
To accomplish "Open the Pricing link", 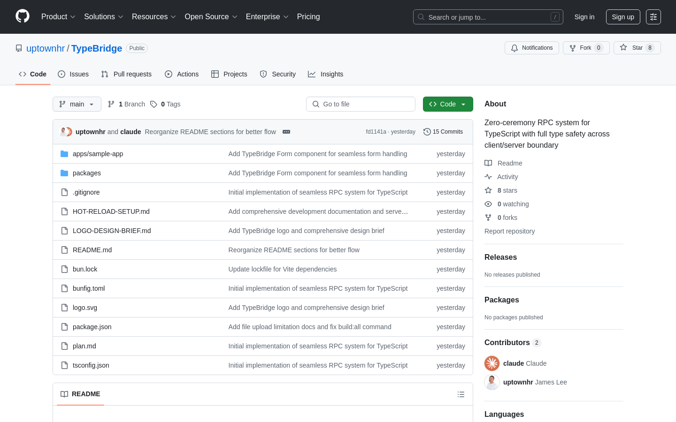I will 308,17.
